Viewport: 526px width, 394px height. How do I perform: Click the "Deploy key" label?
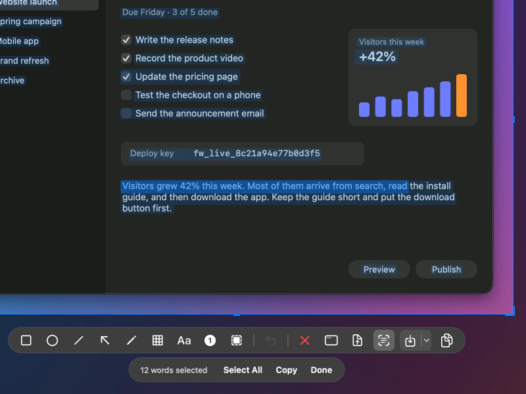pos(152,154)
